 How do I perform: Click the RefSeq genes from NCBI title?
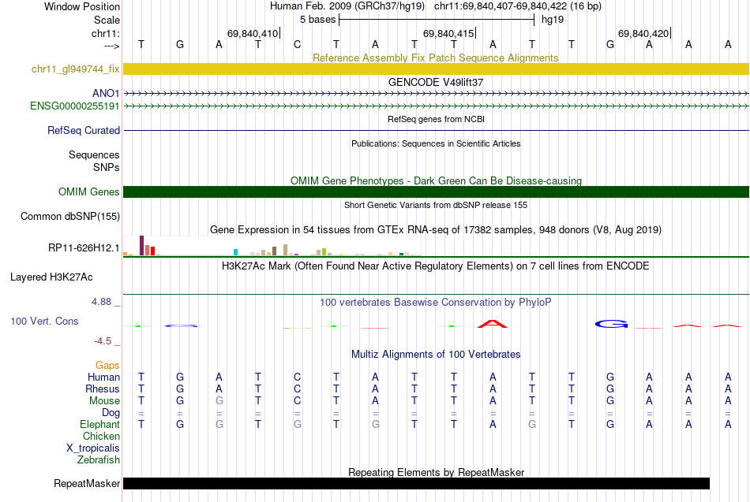(x=436, y=119)
